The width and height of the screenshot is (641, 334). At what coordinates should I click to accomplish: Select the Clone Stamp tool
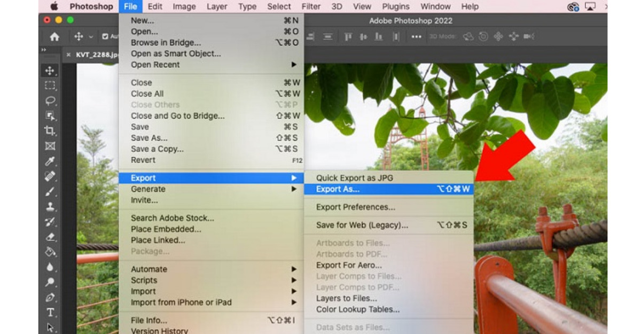[50, 206]
